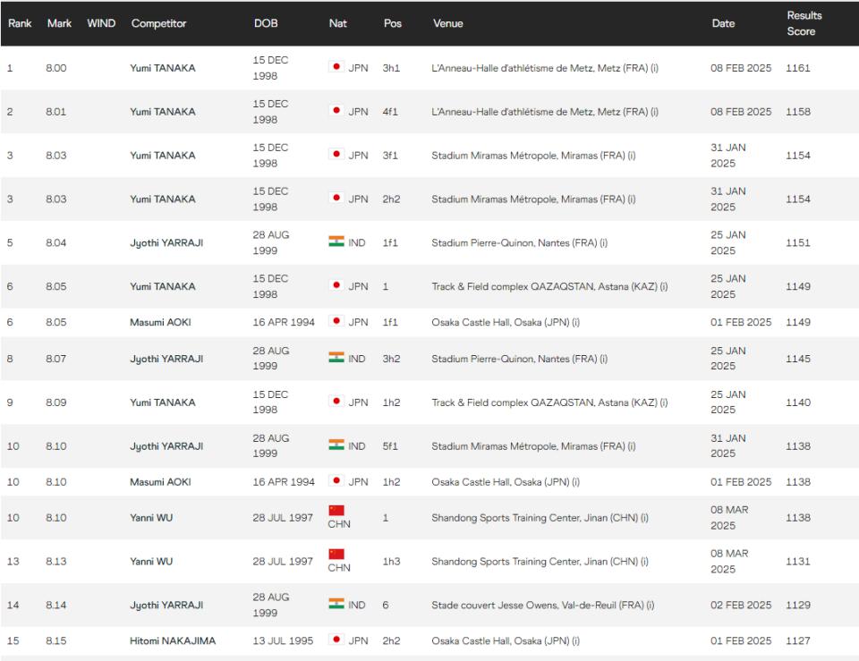Screen dimensions: 859x661
Task: Click India flag in 8.14 mark row
Action: coord(336,604)
